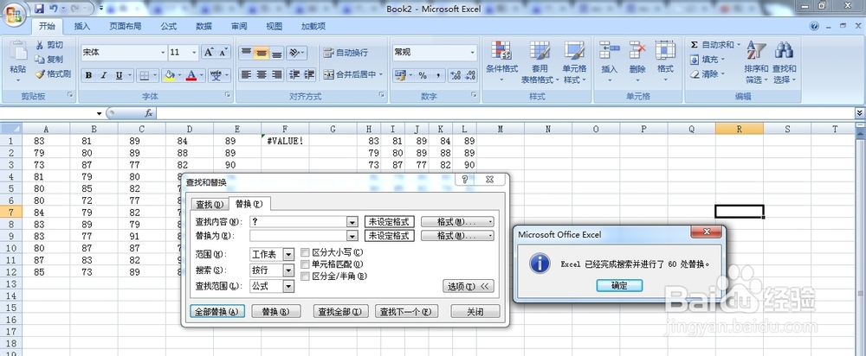Increase decimal places
The height and width of the screenshot is (356, 866).
tap(456, 75)
